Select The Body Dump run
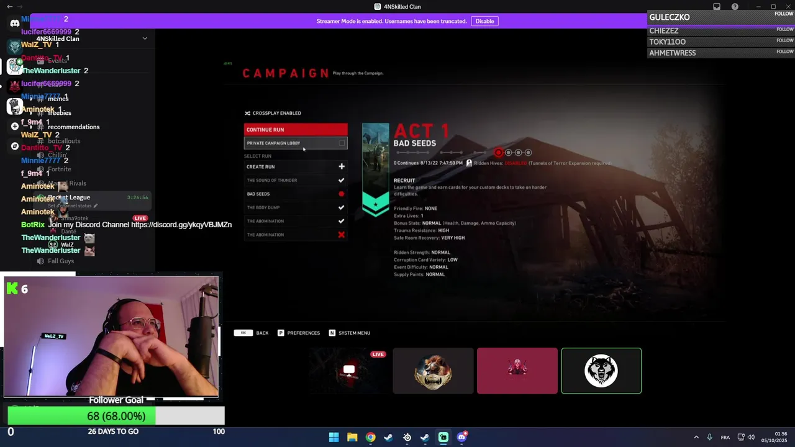Image resolution: width=795 pixels, height=447 pixels. click(296, 207)
